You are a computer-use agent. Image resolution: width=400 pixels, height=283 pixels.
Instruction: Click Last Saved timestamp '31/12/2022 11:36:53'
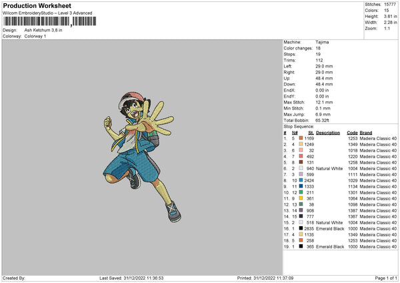click(x=143, y=278)
